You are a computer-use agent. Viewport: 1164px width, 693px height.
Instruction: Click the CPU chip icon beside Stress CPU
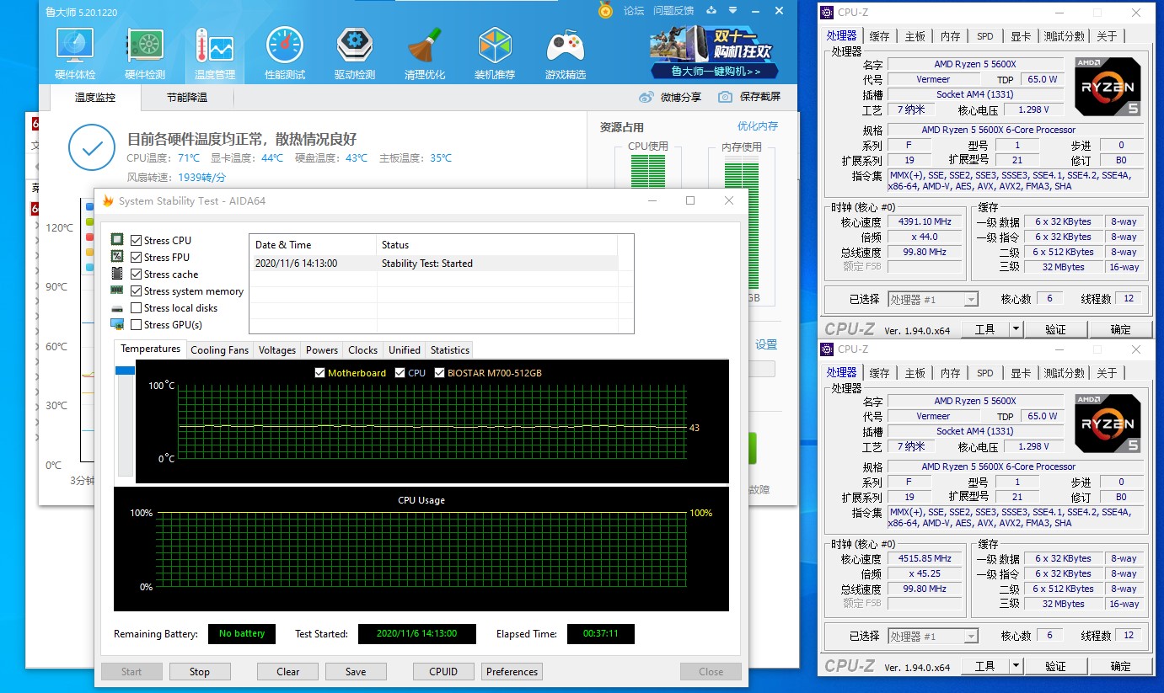coord(117,240)
